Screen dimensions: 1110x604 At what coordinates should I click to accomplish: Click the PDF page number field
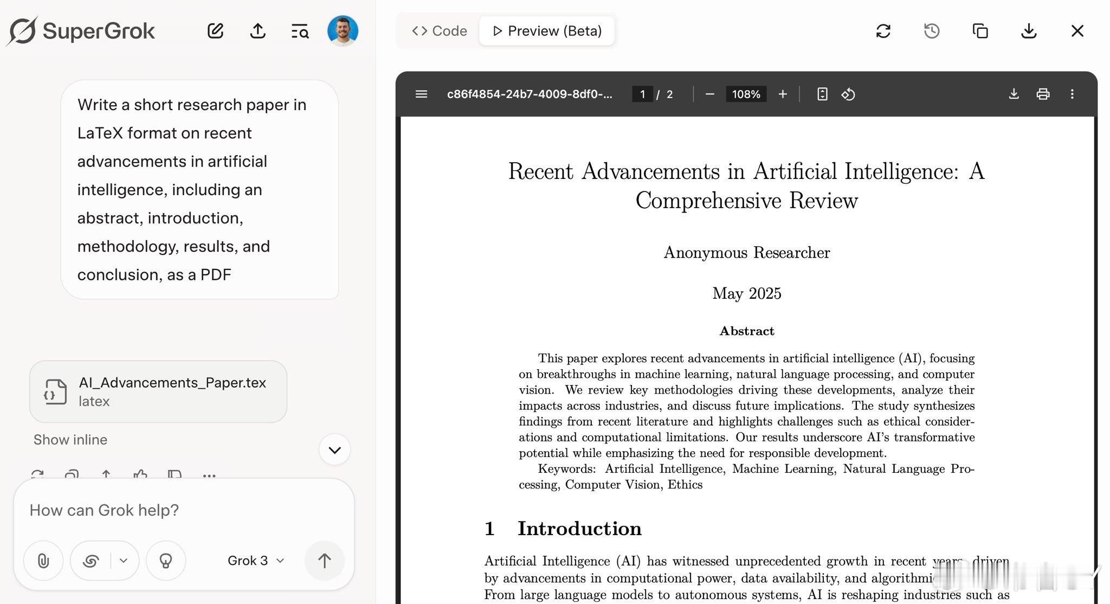[643, 94]
